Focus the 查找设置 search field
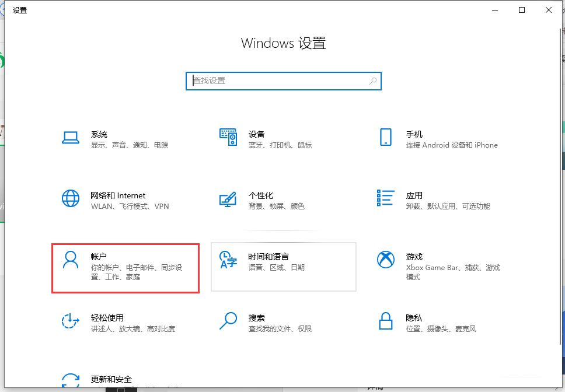The image size is (565, 392). pos(284,81)
